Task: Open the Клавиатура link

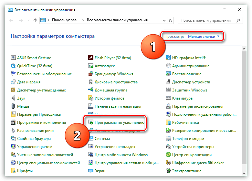Action: click(x=182, y=98)
